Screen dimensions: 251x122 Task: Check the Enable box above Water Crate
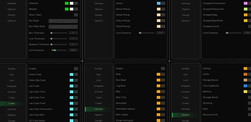click(x=76, y=69)
